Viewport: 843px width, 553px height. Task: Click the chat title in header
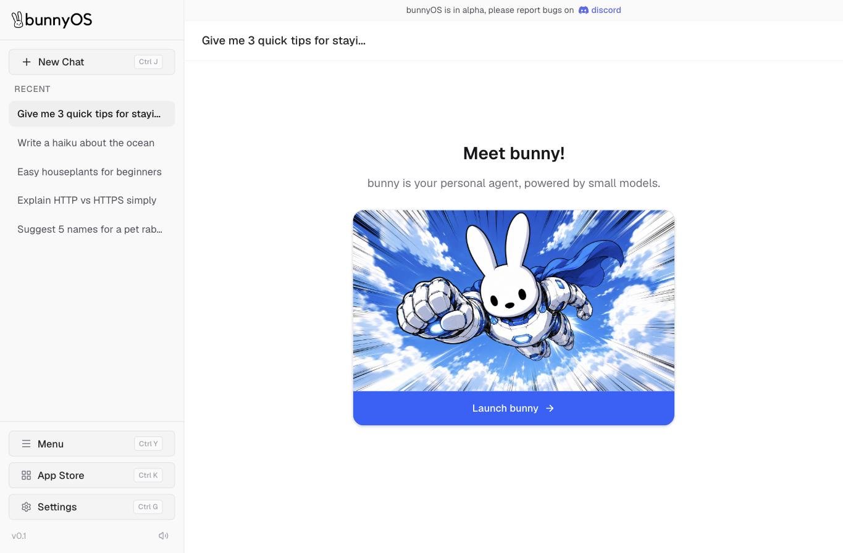(283, 41)
